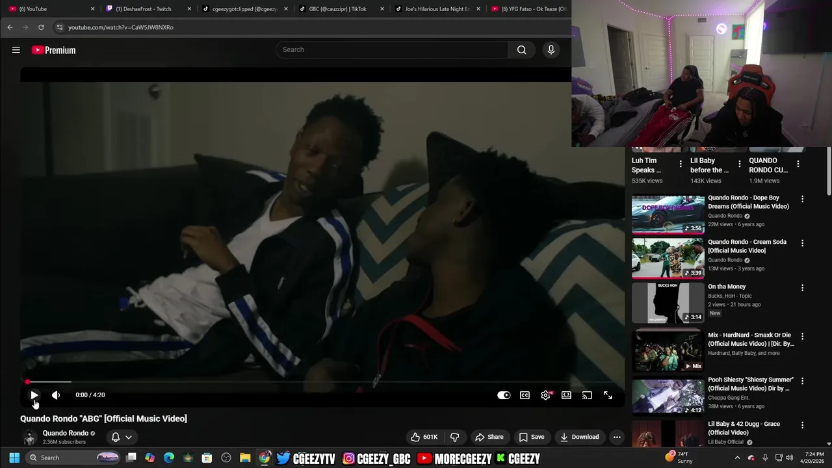Open the weather widget showing 74°F Sunny
The height and width of the screenshot is (468, 832).
679,458
